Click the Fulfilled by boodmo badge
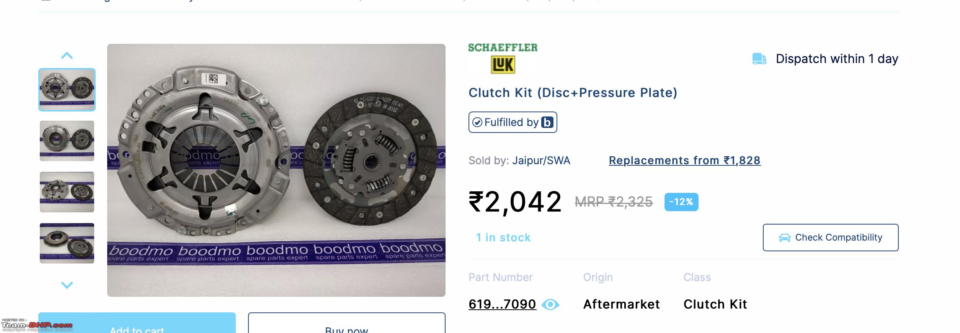960x333 pixels. point(513,122)
